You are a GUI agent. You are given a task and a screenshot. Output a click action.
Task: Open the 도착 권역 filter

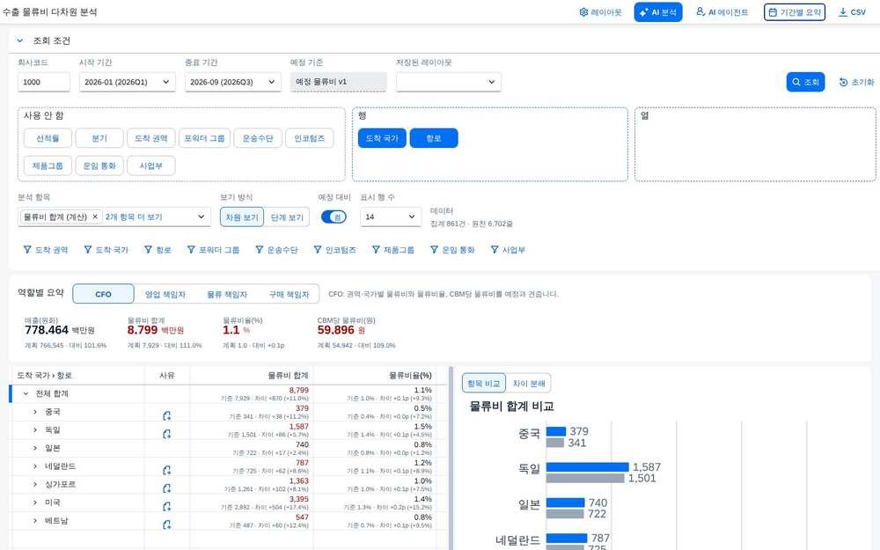[x=46, y=250]
